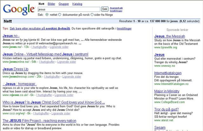Select the nettet radio button
Screen dimensions: 203x131
(47, 15)
